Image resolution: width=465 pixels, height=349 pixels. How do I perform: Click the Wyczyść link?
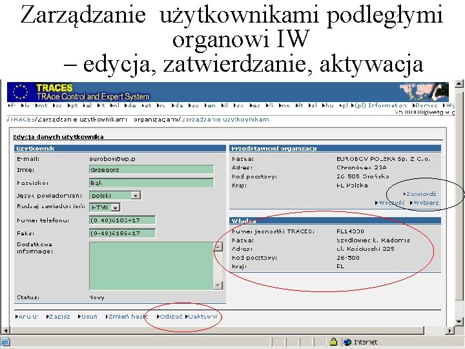click(x=390, y=203)
